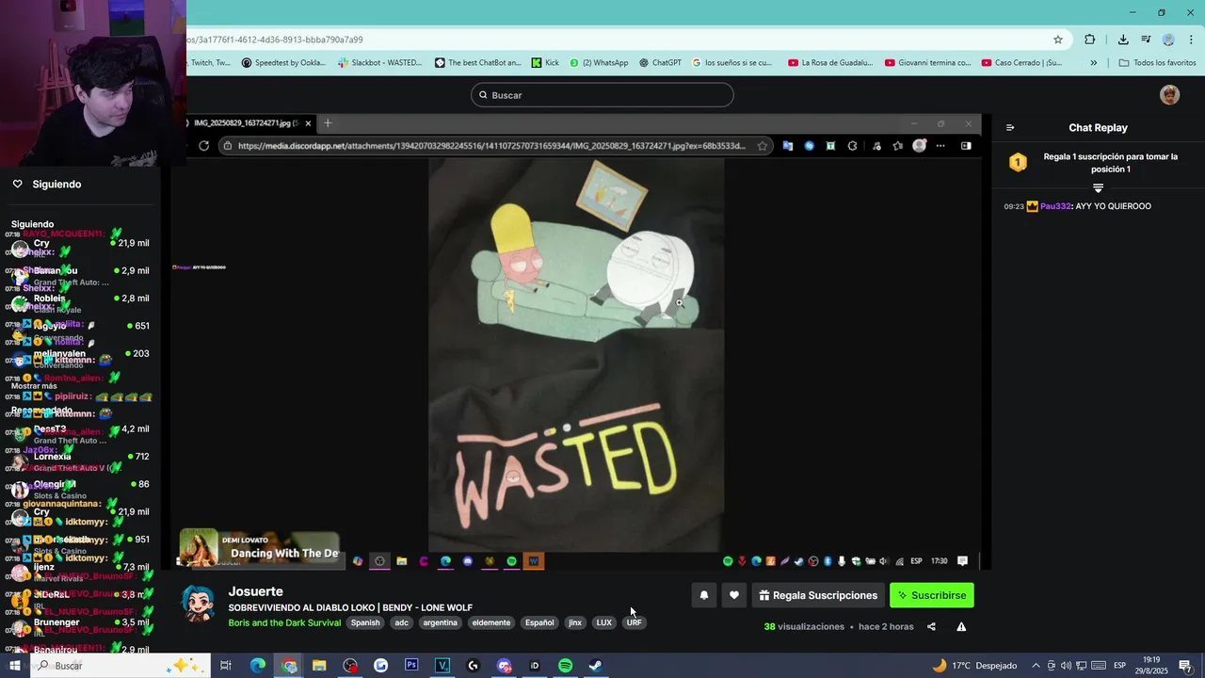
Task: Click Windows taskbar Buscar search box
Action: pos(119,666)
